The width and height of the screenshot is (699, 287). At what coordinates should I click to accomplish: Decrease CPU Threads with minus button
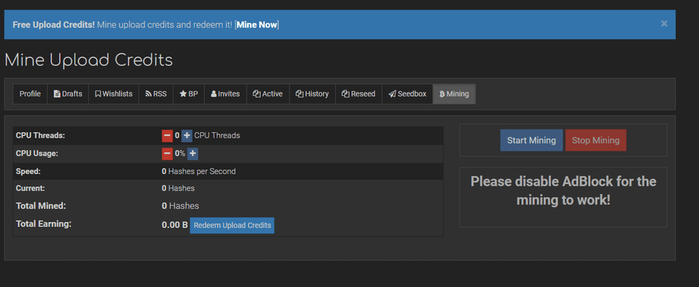[x=167, y=135]
